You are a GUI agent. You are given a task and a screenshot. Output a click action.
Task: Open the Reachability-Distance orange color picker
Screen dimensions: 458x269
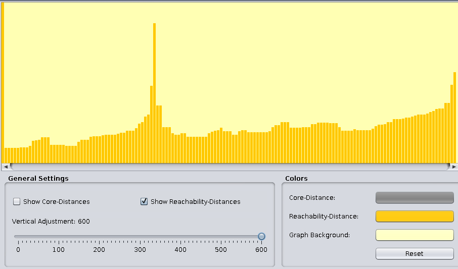coord(414,216)
